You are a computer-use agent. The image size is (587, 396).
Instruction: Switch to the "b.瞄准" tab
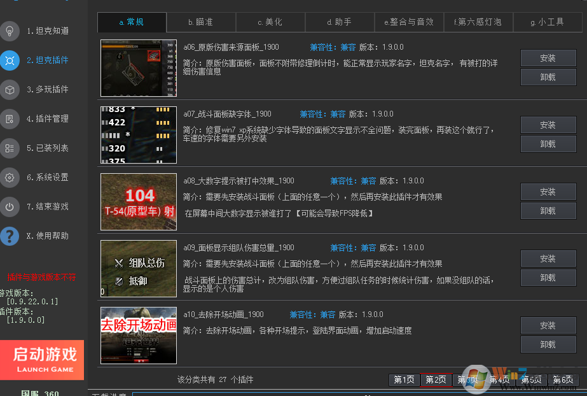(x=200, y=22)
